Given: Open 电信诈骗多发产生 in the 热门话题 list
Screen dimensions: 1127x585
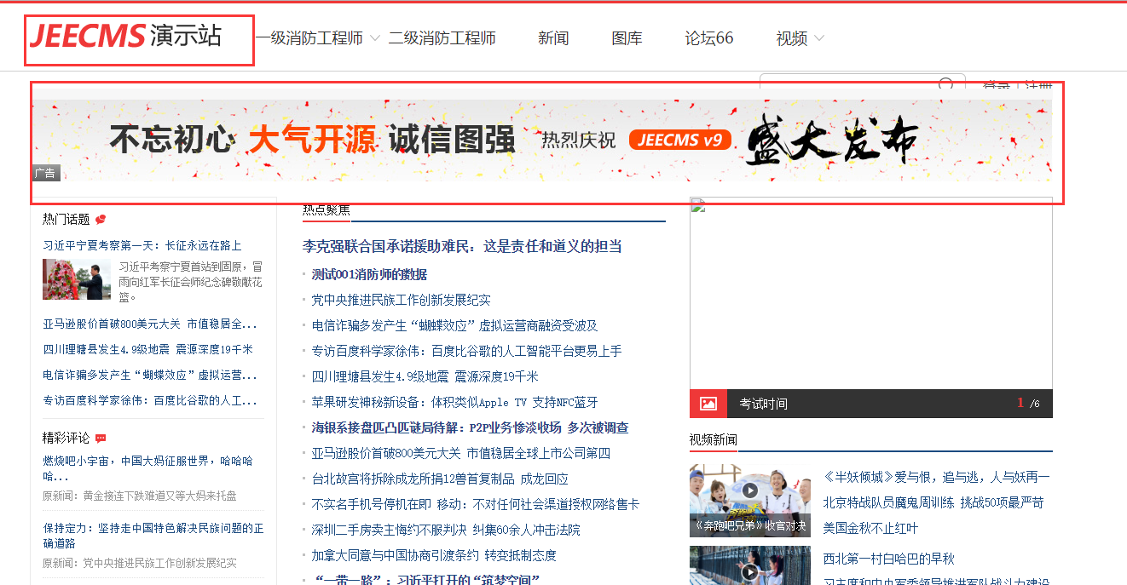Looking at the screenshot, I should (x=150, y=375).
